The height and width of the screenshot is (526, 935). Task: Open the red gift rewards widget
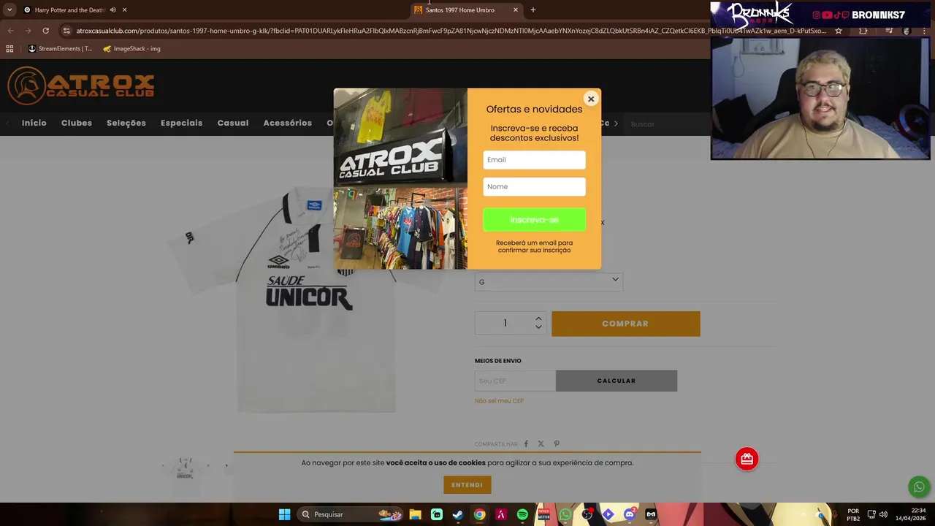point(747,459)
